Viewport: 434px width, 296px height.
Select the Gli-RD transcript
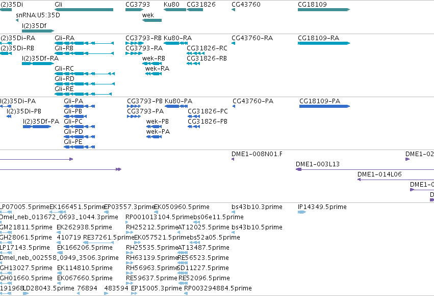(85, 84)
